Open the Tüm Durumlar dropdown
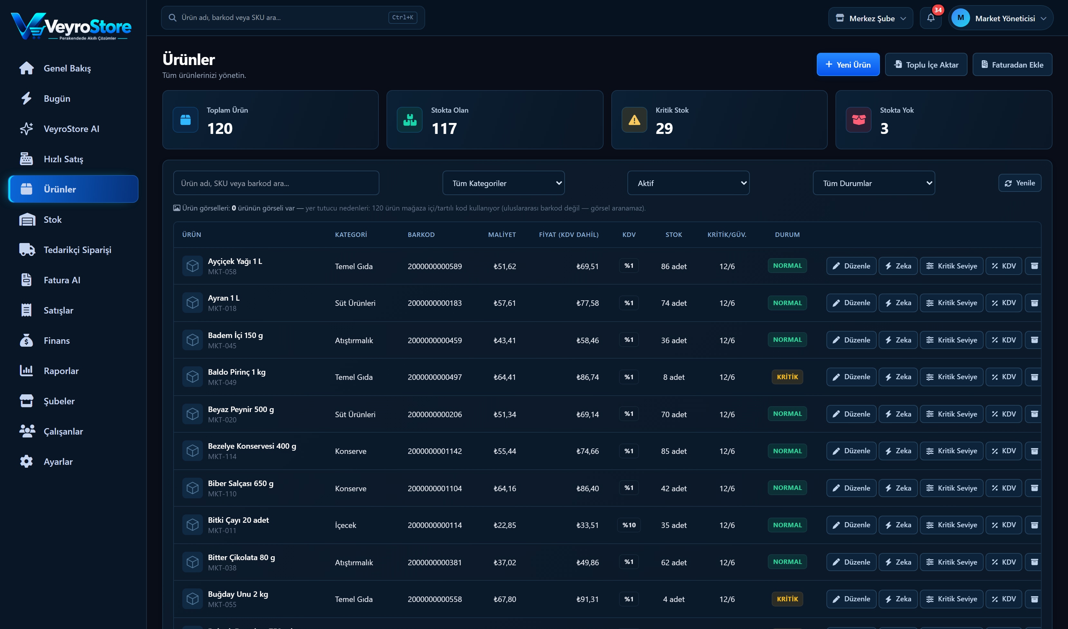The height and width of the screenshot is (629, 1068). [x=873, y=183]
